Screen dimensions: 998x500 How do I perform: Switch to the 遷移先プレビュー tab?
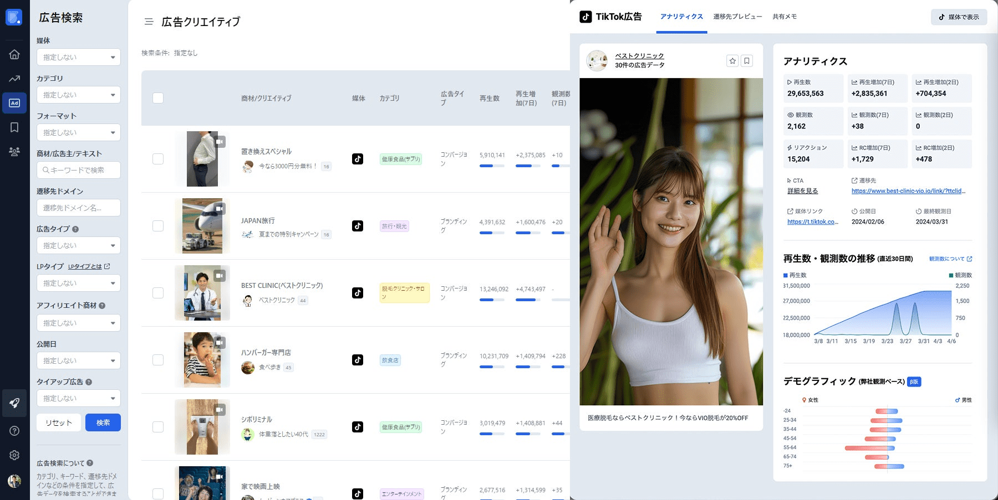pyautogui.click(x=737, y=17)
